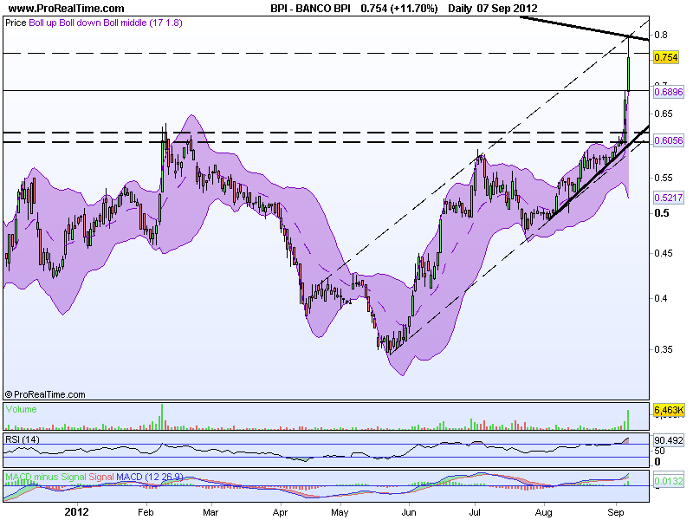The width and height of the screenshot is (693, 520).
Task: Click the May label on time axis
Action: click(340, 512)
